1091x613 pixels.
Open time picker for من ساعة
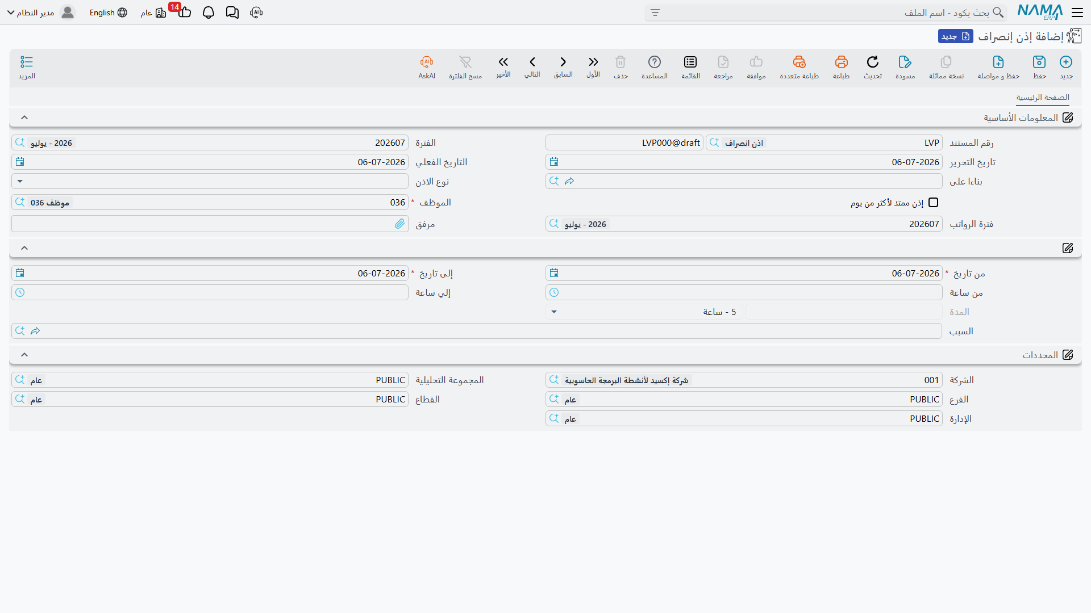[554, 293]
